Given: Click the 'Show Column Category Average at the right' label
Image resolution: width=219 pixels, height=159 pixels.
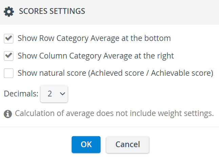Looking at the screenshot, I should (96, 56).
